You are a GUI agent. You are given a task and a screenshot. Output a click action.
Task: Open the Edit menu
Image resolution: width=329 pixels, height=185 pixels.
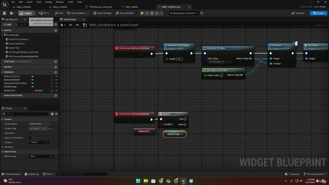pos(21,2)
